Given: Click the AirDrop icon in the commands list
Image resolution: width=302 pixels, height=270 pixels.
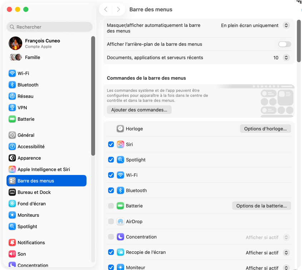Looking at the screenshot, I should tap(120, 221).
